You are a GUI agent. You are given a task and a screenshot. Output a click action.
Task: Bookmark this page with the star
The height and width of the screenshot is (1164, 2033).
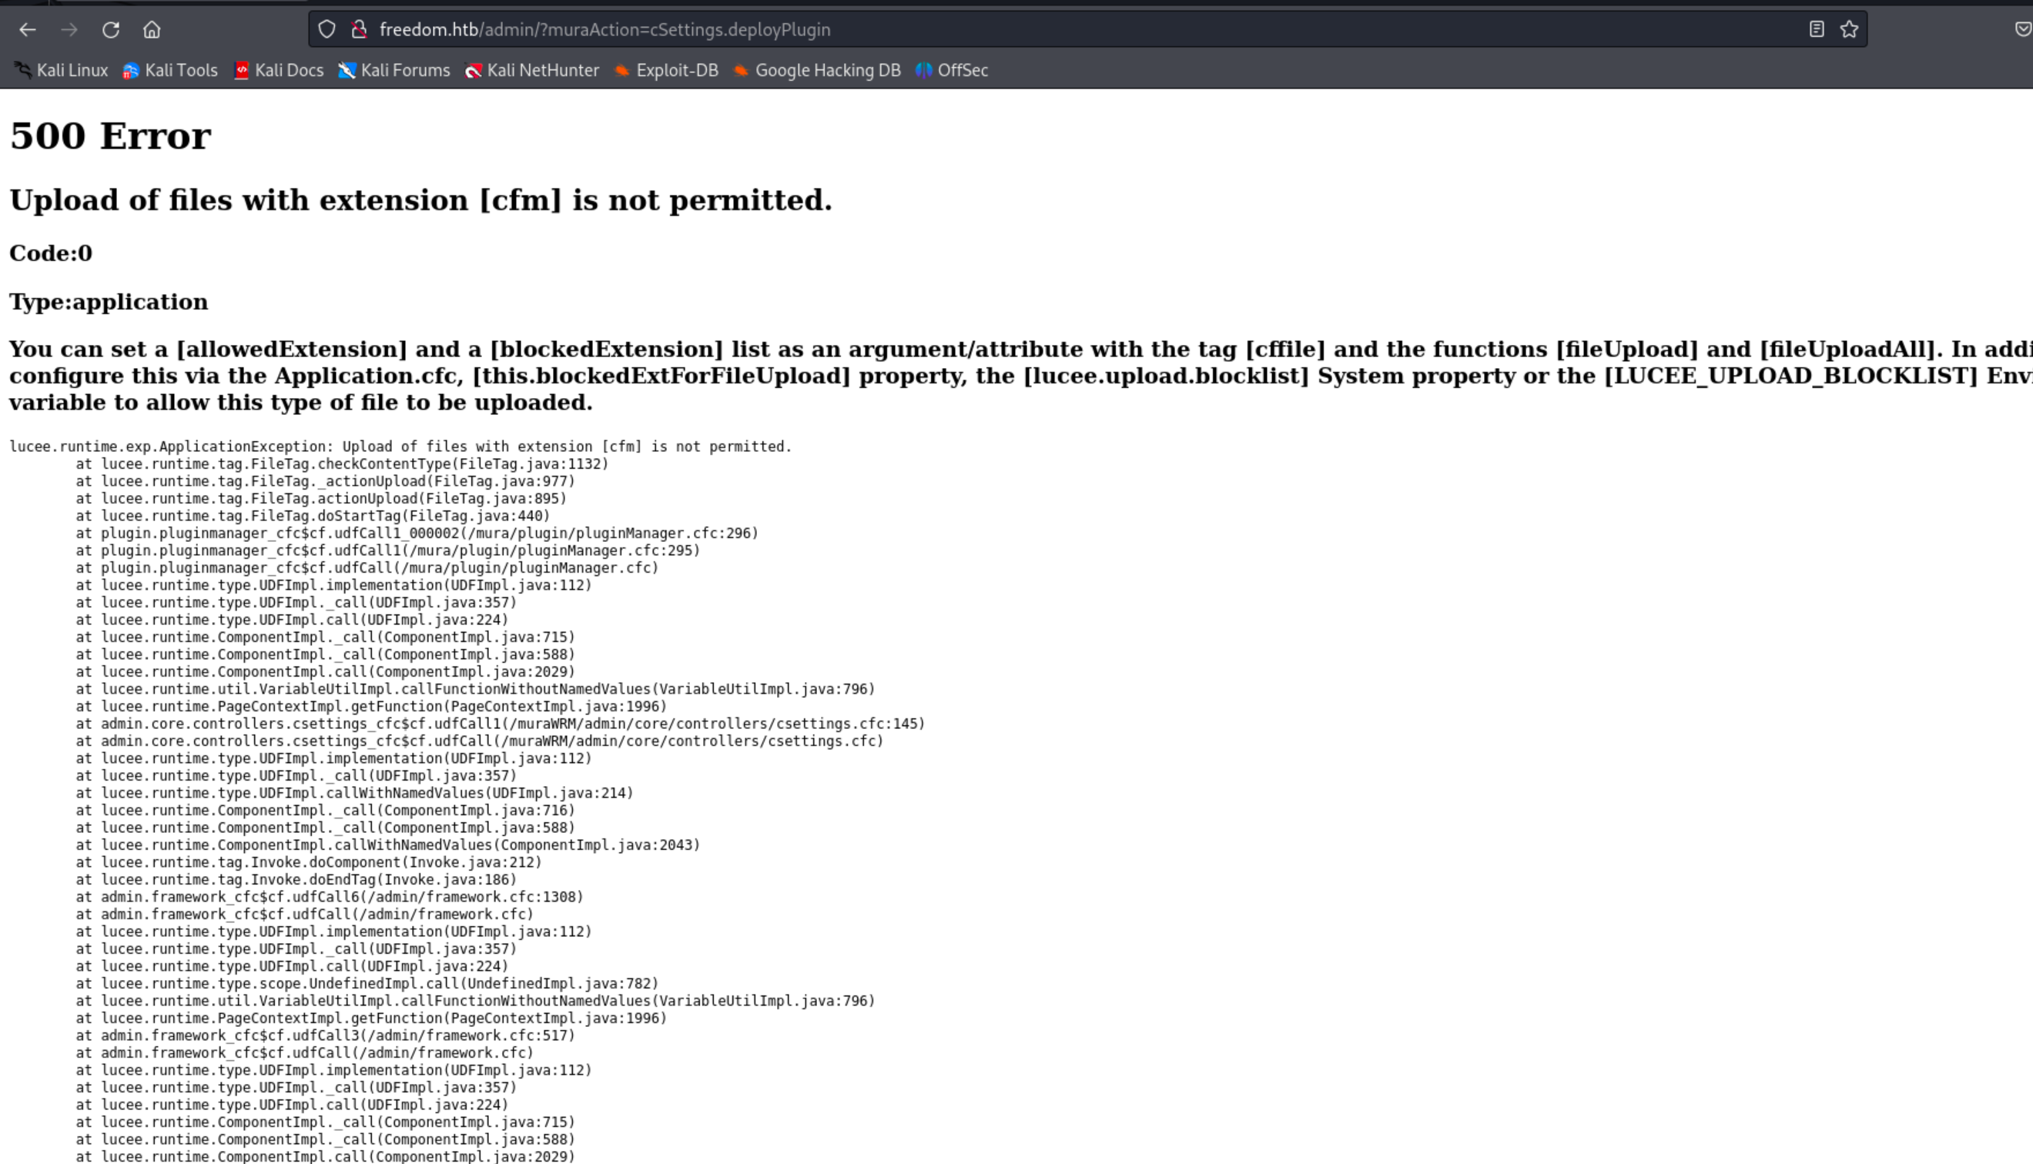pos(1849,29)
